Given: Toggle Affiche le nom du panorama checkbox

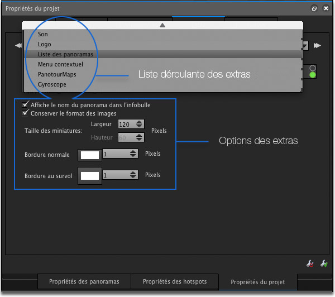Looking at the screenshot, I should click(x=25, y=105).
